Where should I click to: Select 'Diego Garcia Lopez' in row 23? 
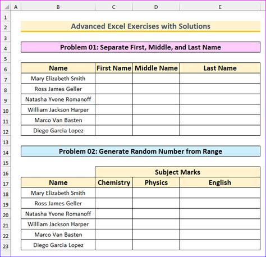(x=58, y=245)
